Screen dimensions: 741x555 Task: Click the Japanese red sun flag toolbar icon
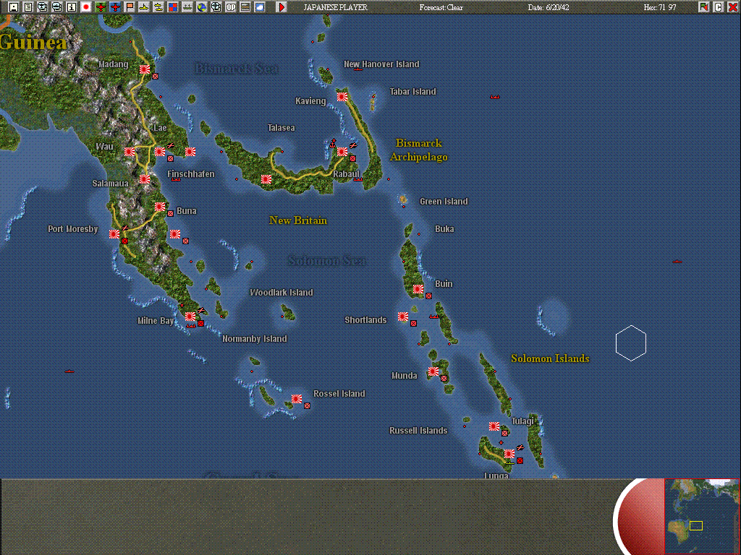(x=86, y=7)
